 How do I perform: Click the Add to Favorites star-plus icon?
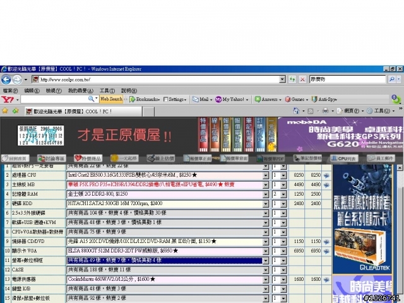pos(15,111)
